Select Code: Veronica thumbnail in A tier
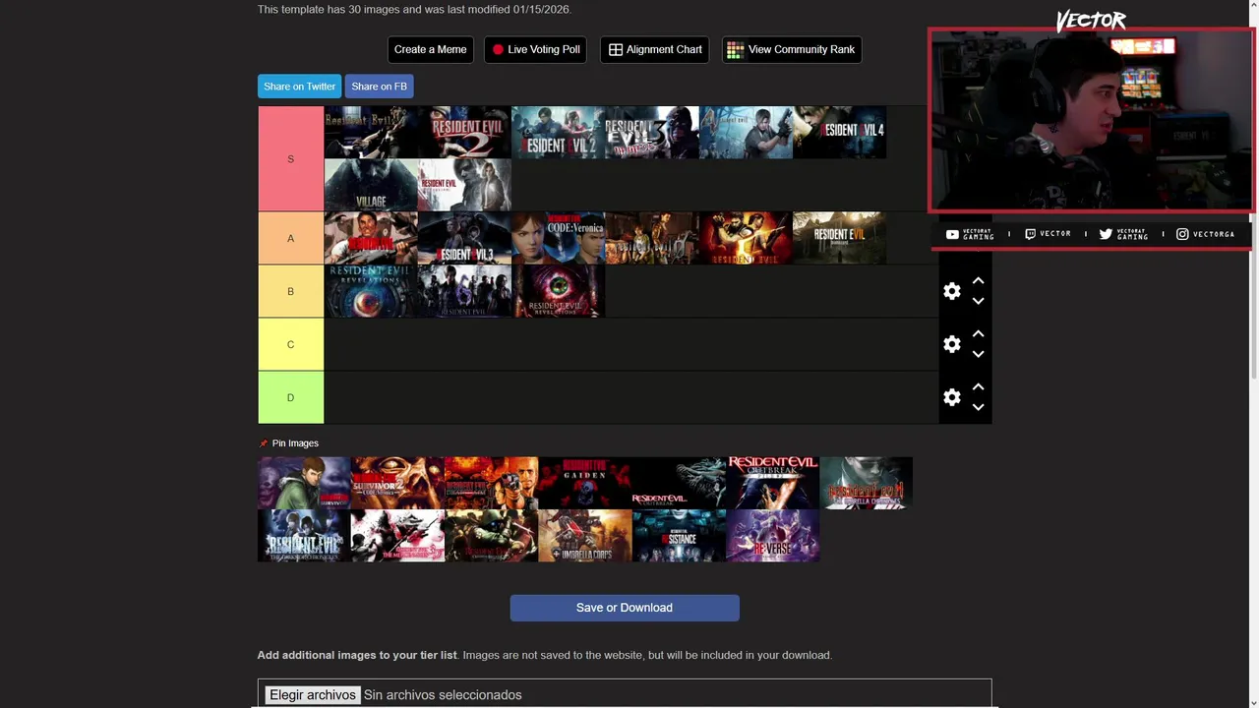 (558, 238)
